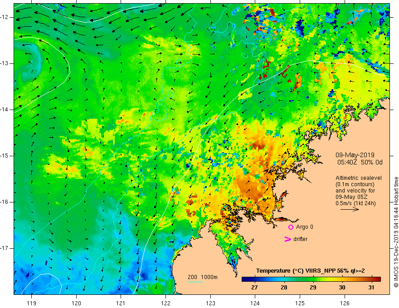Click the 'Argo 0' legend label
This screenshot has height=308, width=399.
coord(305,227)
